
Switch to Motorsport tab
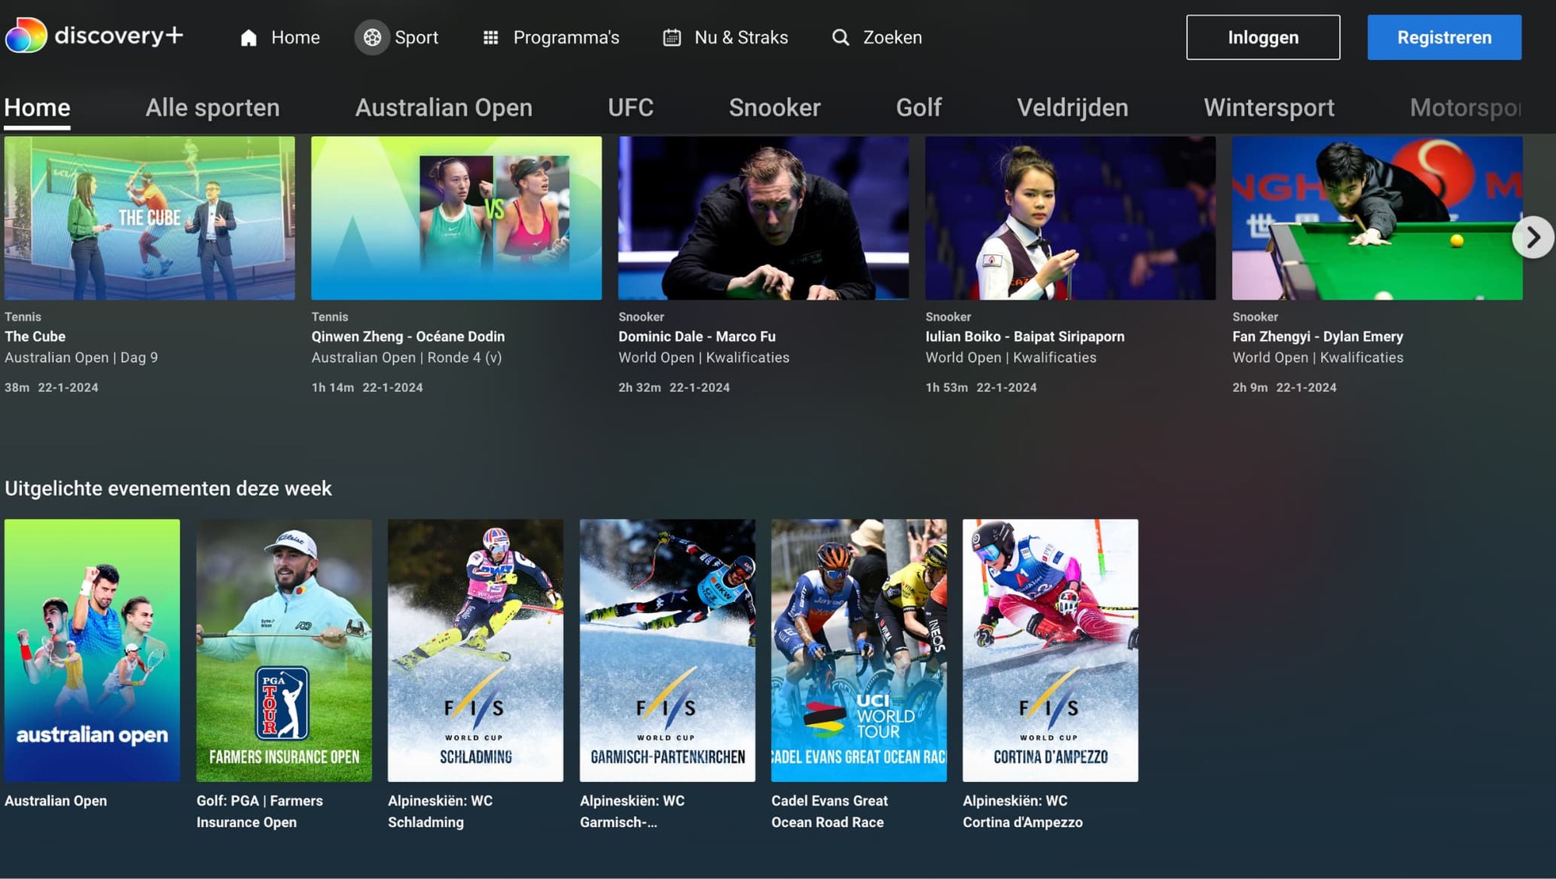click(x=1465, y=108)
